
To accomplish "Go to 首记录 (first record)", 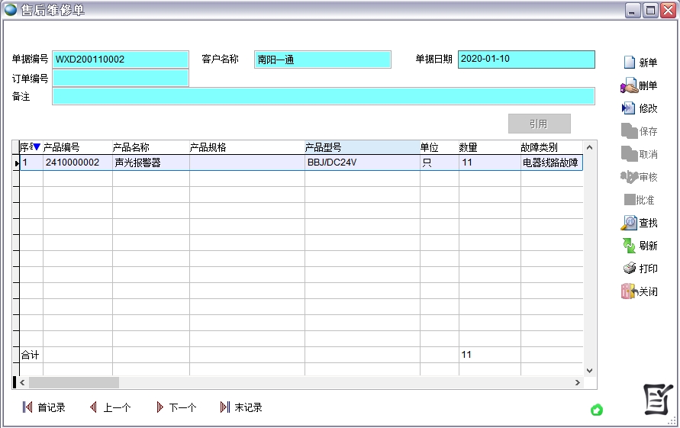I will [27, 407].
